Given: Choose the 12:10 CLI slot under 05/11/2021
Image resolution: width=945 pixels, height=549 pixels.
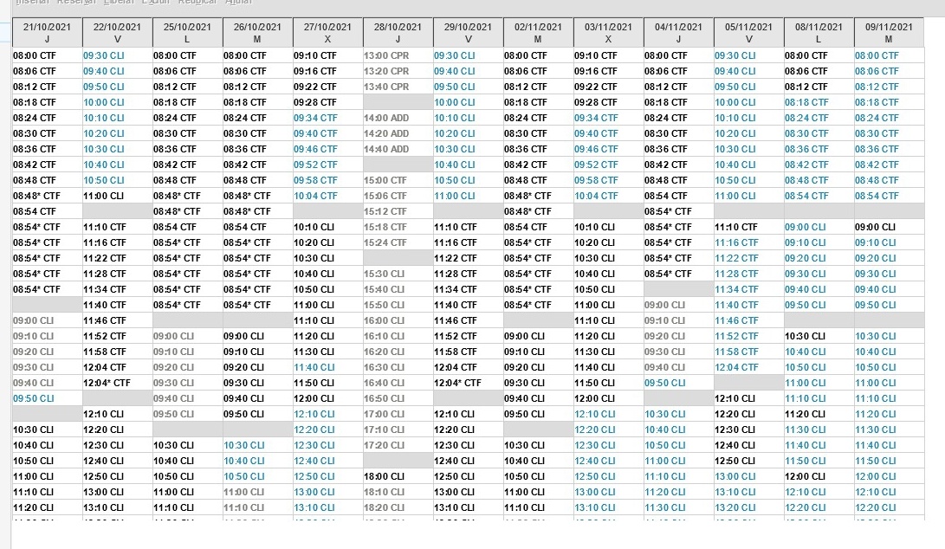Looking at the screenshot, I should 749,398.
